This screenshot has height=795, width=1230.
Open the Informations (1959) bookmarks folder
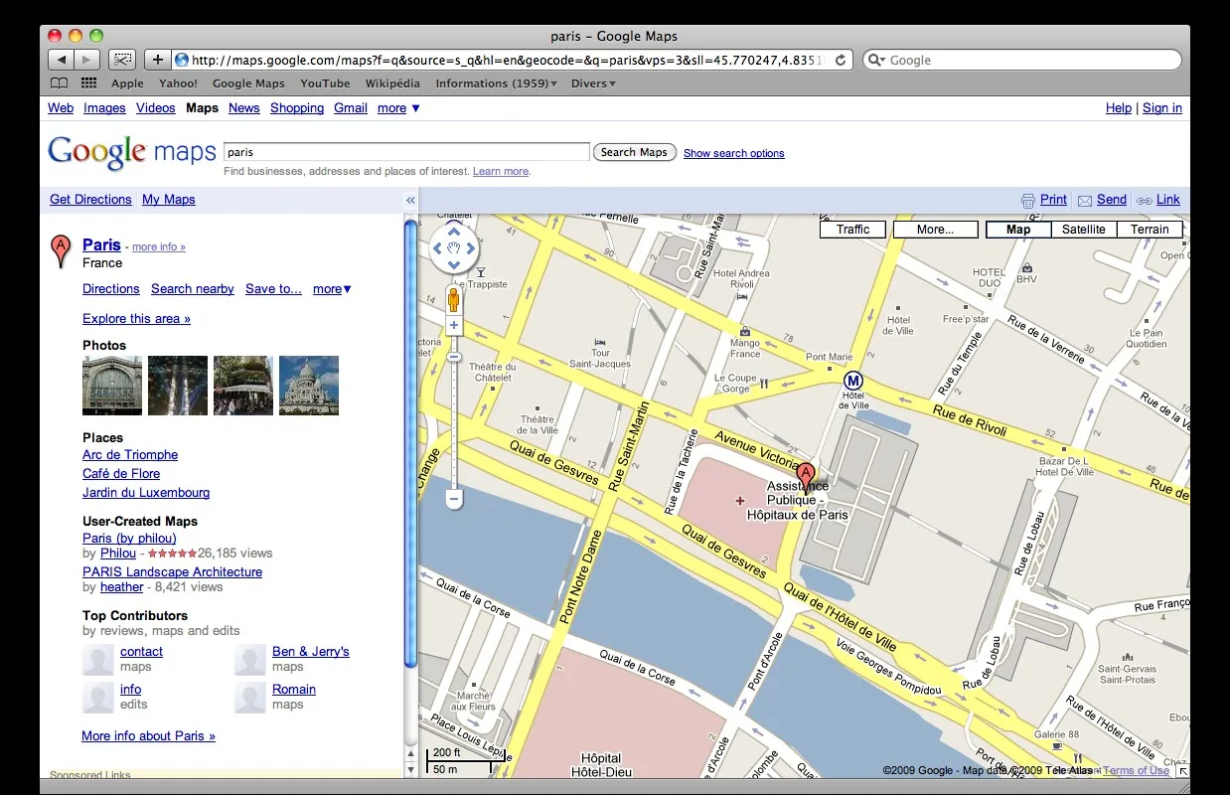pos(496,83)
